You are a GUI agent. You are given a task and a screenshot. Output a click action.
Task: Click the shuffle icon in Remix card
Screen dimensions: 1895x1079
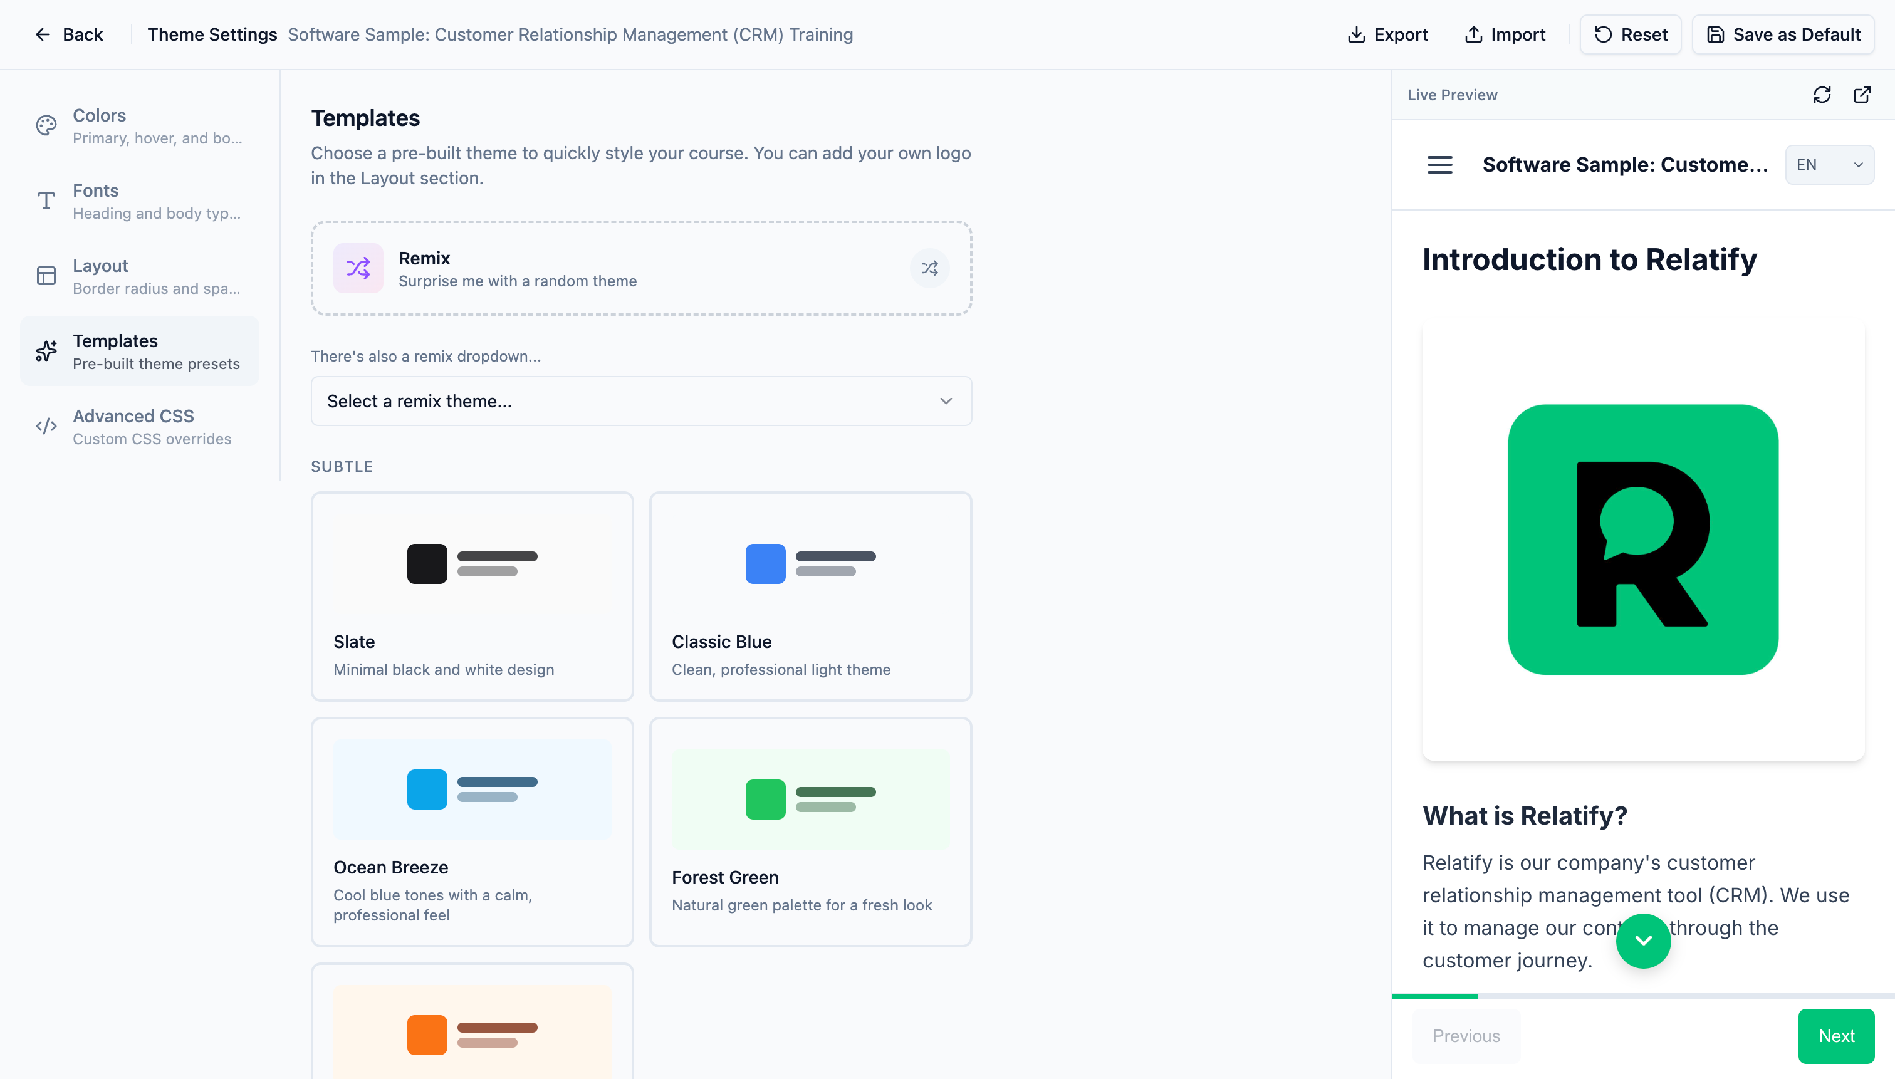(929, 268)
